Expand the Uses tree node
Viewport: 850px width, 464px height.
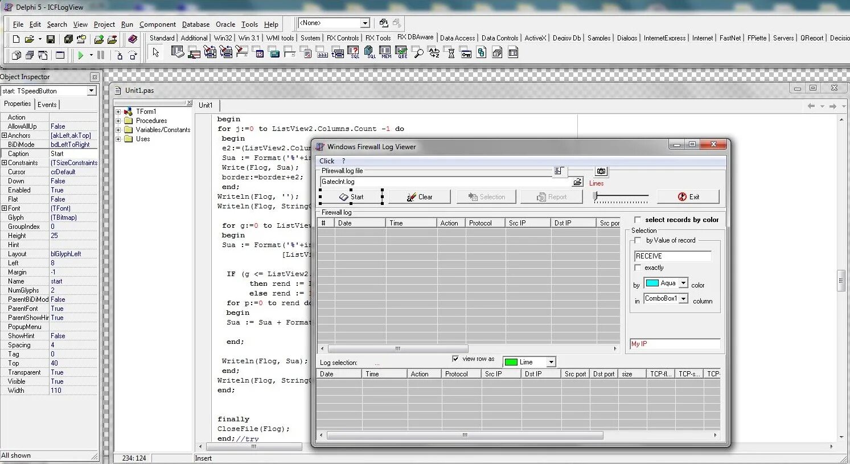pyautogui.click(x=118, y=139)
